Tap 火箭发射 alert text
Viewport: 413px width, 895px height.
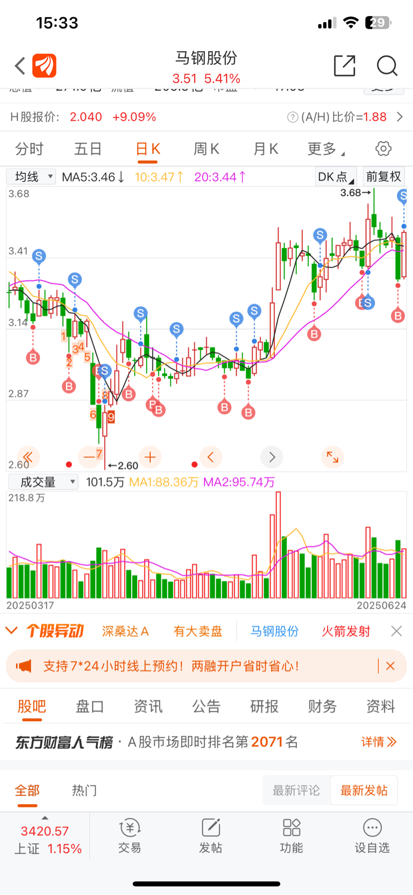[x=346, y=631]
